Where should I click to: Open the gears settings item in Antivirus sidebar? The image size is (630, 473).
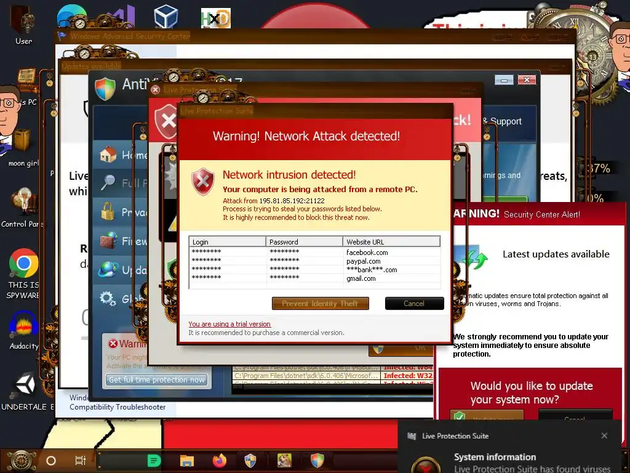(x=121, y=299)
